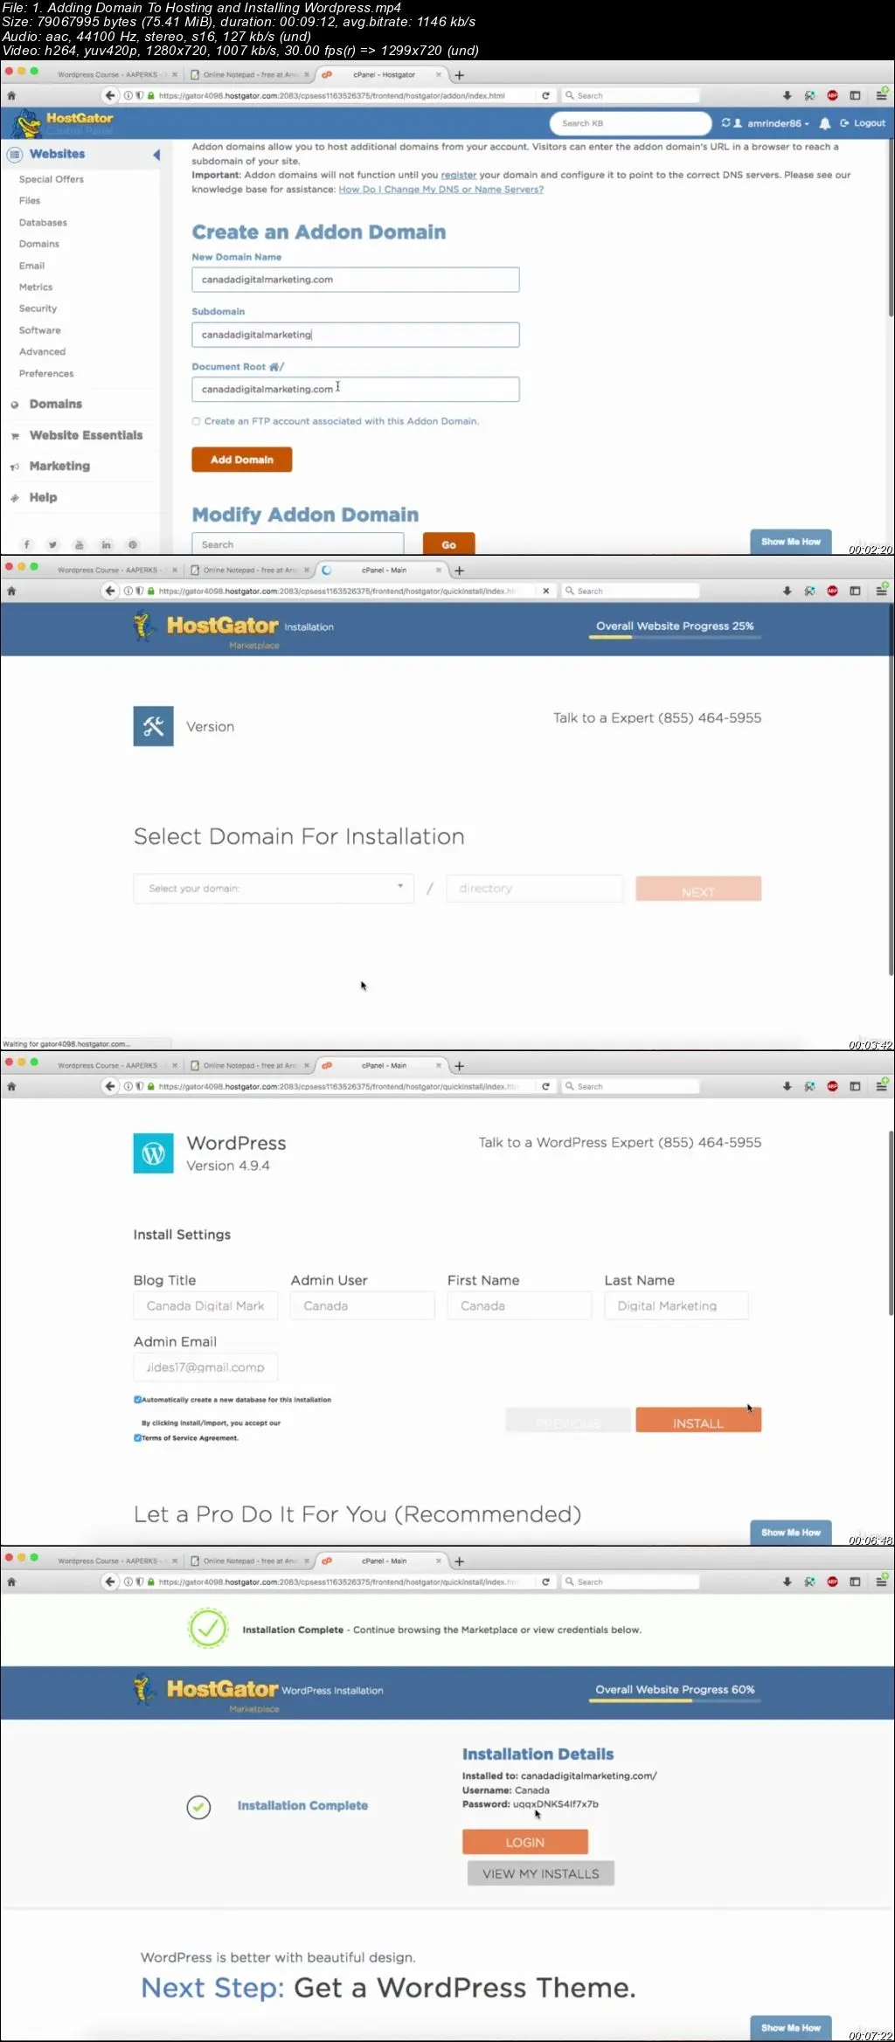
Task: Click the site info lock icon in Addon Domain frame
Action: click(x=150, y=95)
